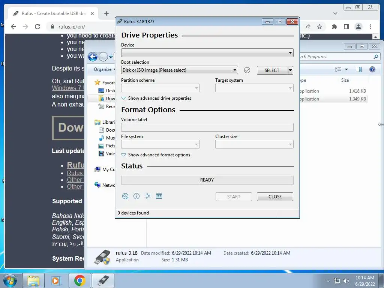The height and width of the screenshot is (288, 384).
Task: Show Rufus about info icon
Action: coord(136,196)
